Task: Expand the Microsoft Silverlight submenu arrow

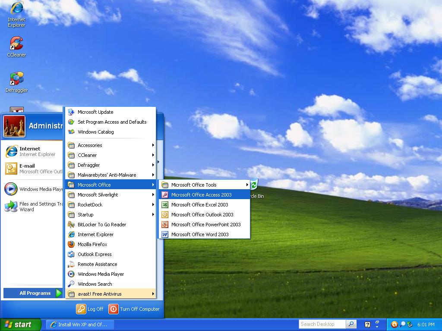Action: coord(153,195)
